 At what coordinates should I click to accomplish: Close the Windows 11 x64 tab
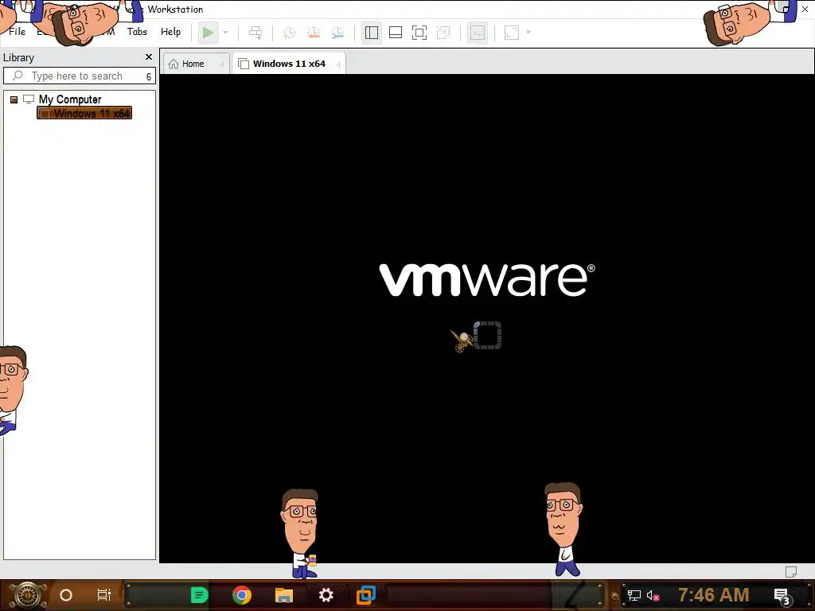338,64
